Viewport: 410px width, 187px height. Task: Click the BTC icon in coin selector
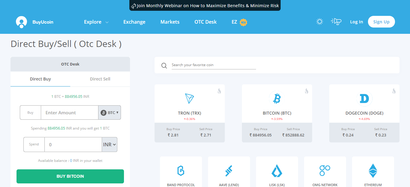[x=104, y=112]
